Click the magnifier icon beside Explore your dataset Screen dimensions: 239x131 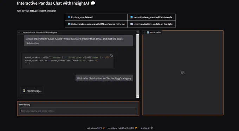(x=69, y=17)
